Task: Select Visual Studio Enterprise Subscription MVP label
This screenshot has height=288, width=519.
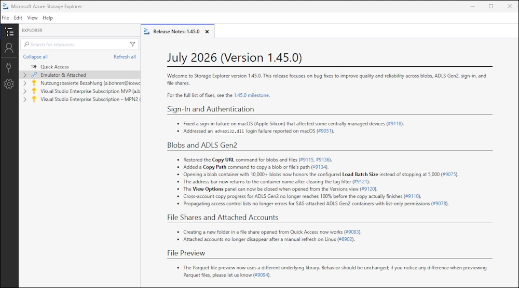Action: point(90,91)
